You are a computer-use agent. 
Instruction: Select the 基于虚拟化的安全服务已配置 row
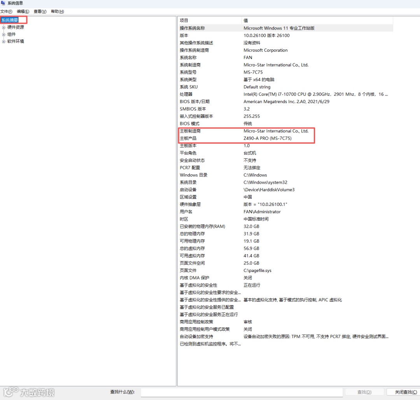point(285,307)
